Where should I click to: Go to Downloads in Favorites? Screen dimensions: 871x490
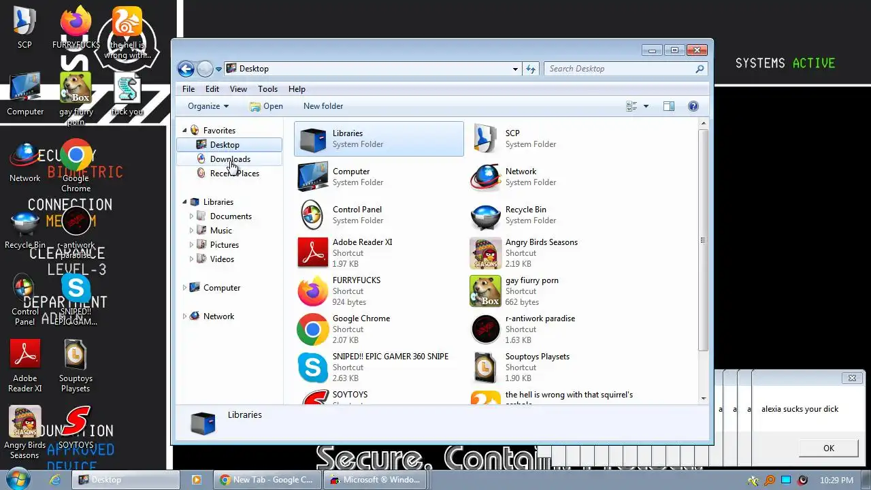pyautogui.click(x=229, y=159)
